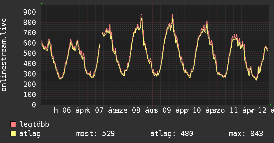Select the átlag legend label beside yellow swatch
The width and height of the screenshot is (274, 143).
tap(30, 134)
